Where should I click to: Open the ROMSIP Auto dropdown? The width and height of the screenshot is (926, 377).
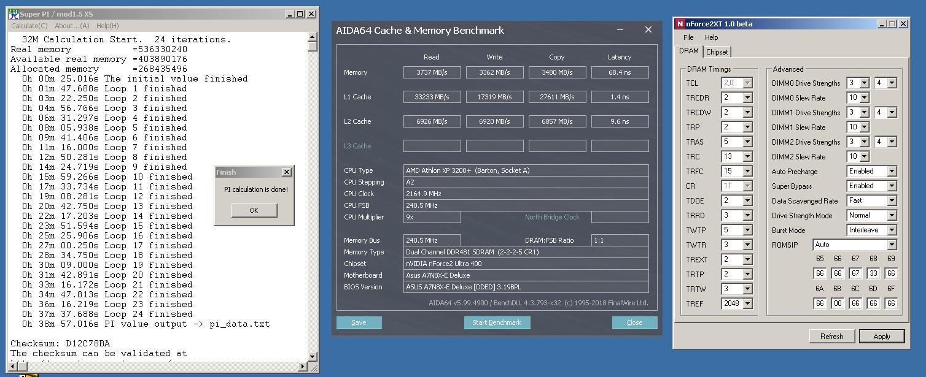click(x=892, y=245)
